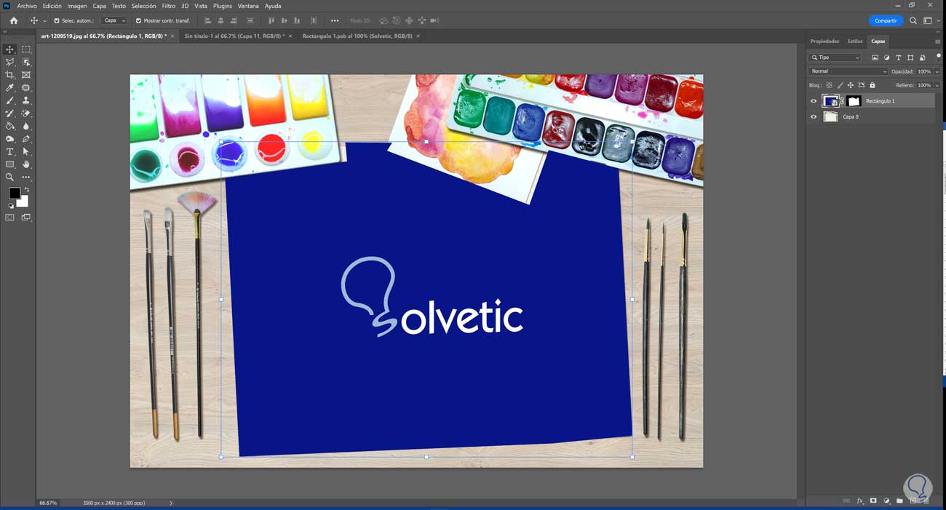The image size is (946, 510).
Task: Click the swap foreground/background colors arrow
Action: [x=26, y=190]
